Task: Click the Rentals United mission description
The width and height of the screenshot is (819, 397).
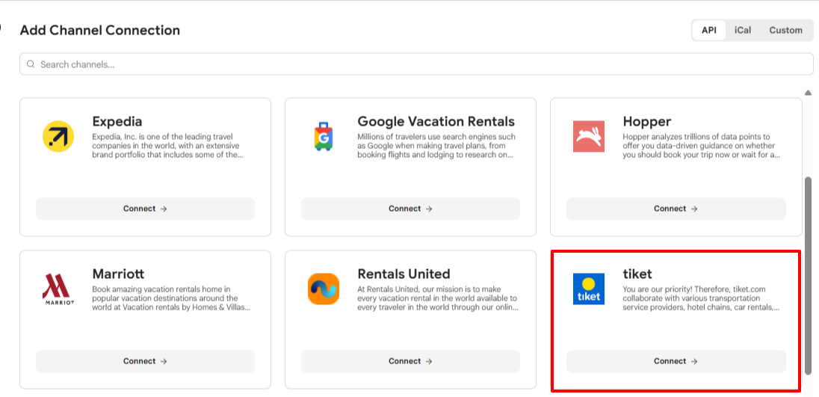Action: (438, 298)
